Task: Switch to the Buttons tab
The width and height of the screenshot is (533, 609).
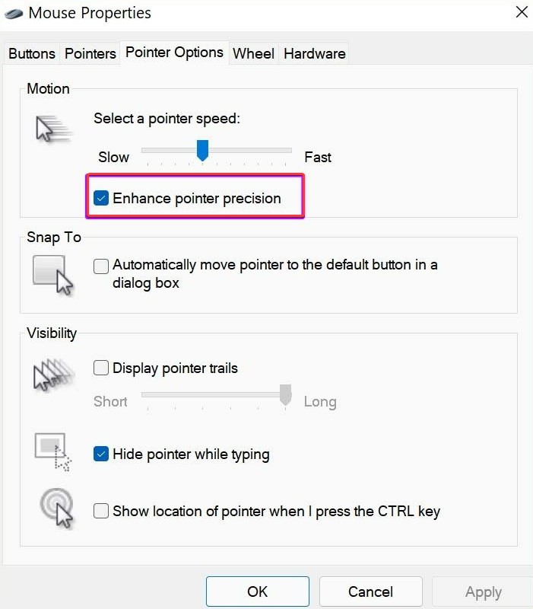Action: click(x=32, y=54)
